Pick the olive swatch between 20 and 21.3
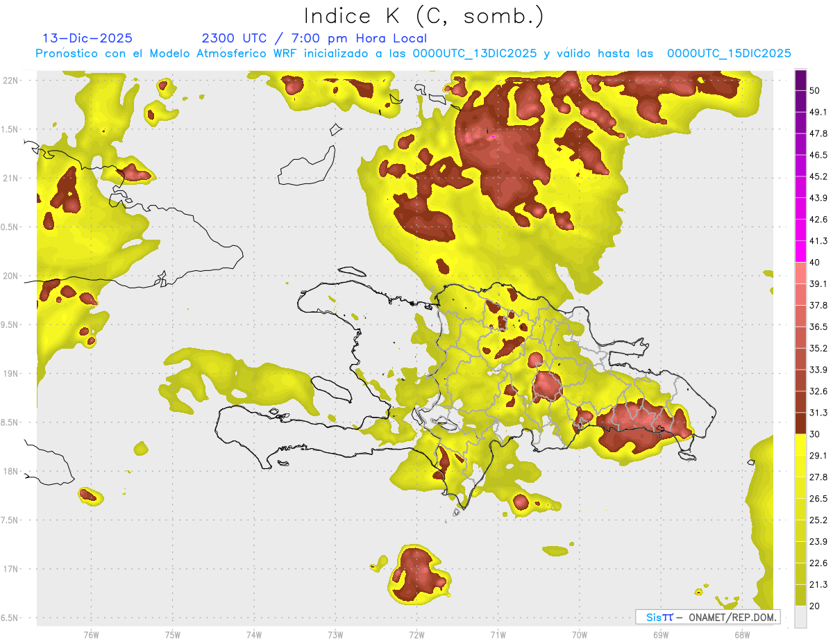This screenshot has width=833, height=644. 800,595
